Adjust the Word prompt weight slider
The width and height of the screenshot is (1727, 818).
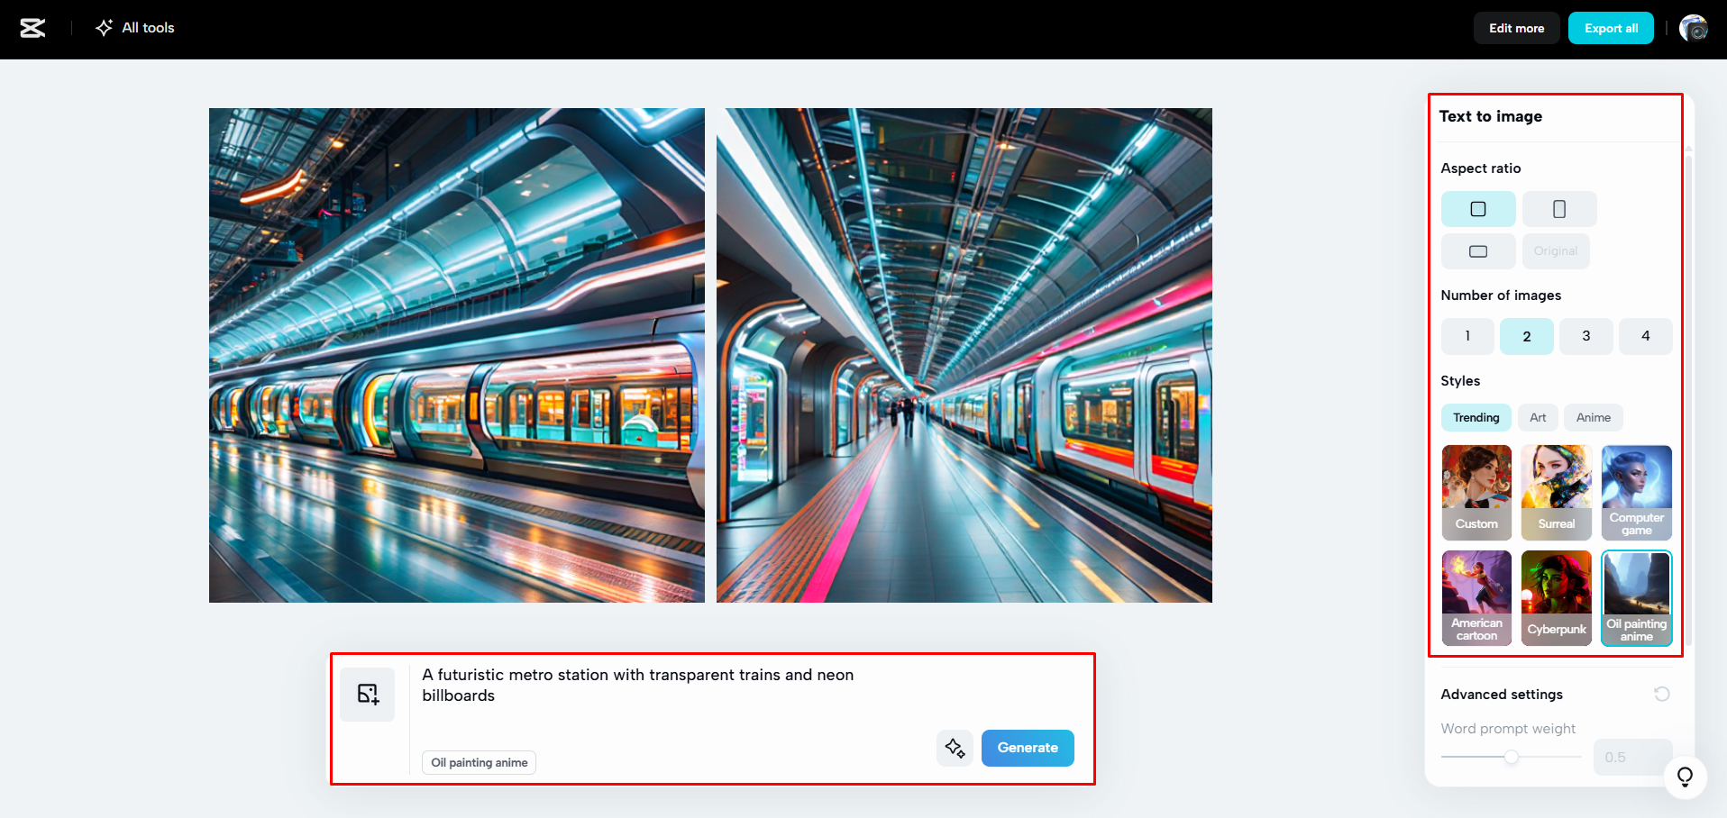point(1512,757)
